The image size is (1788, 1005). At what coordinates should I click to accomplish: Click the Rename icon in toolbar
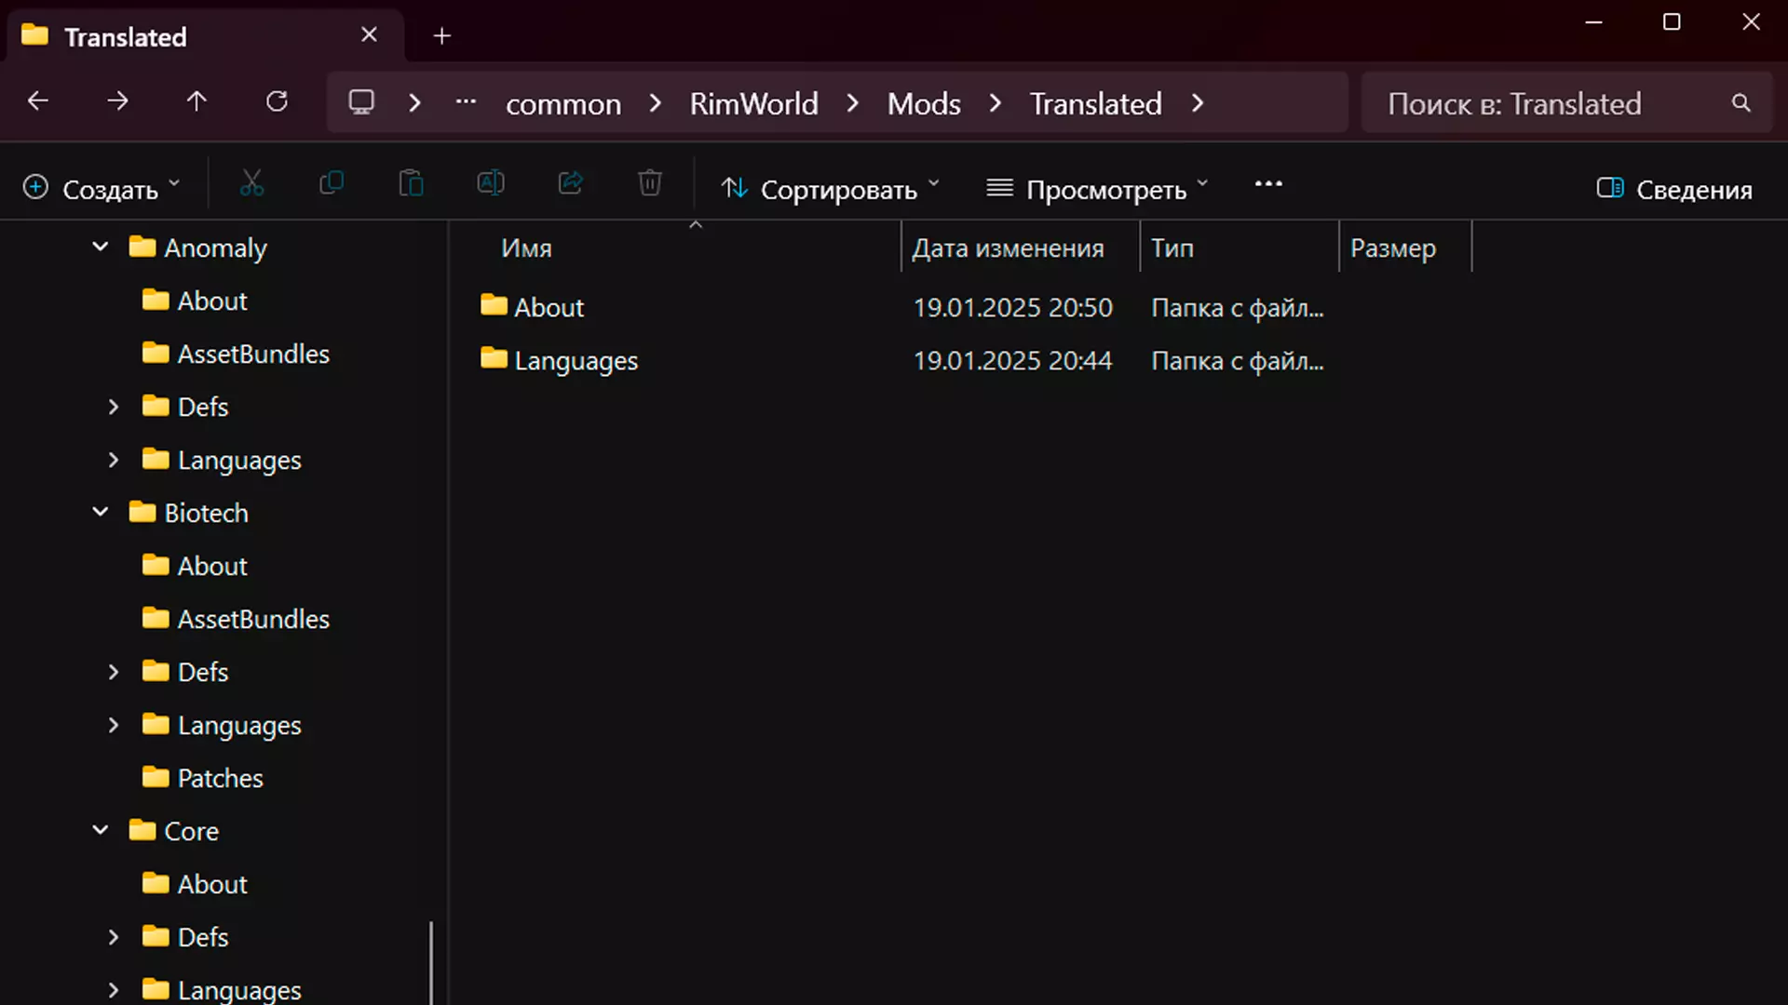click(491, 183)
